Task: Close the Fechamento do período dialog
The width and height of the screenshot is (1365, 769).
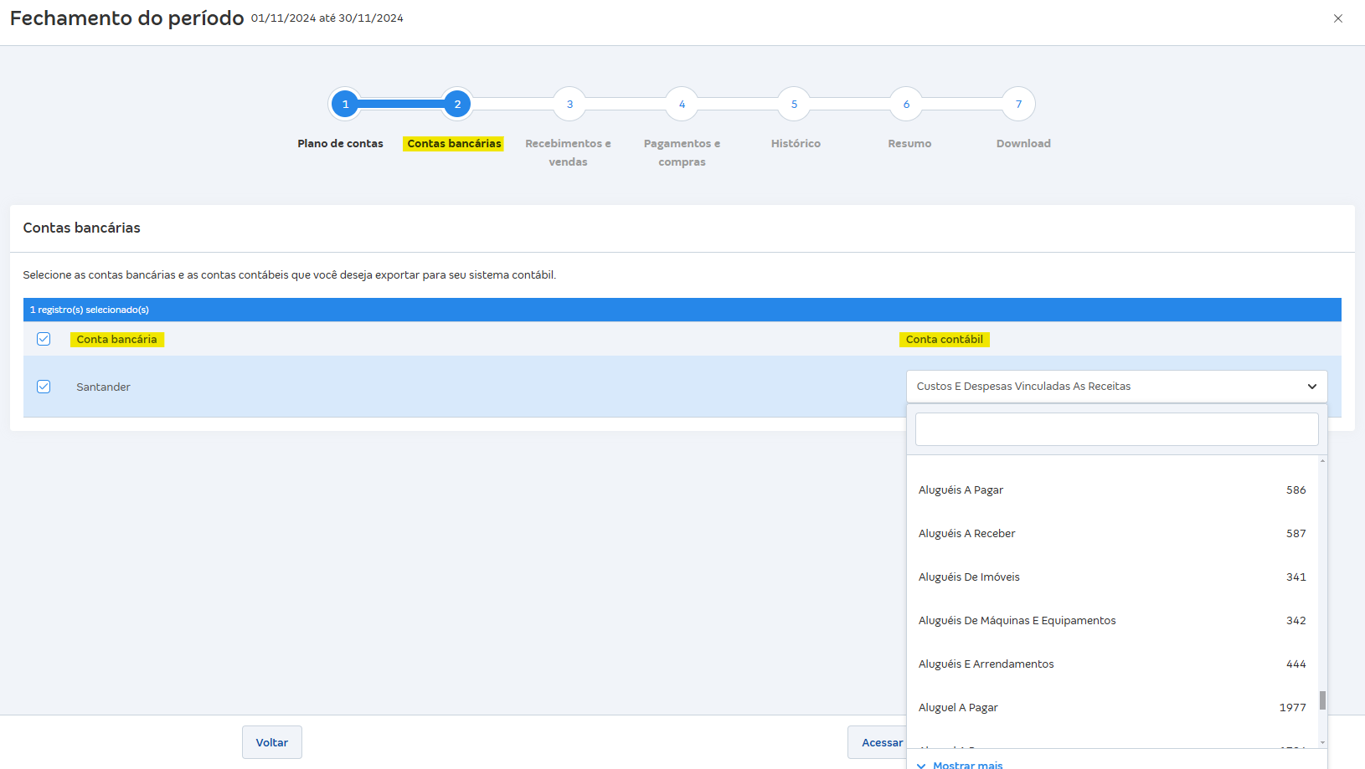Action: click(x=1337, y=18)
